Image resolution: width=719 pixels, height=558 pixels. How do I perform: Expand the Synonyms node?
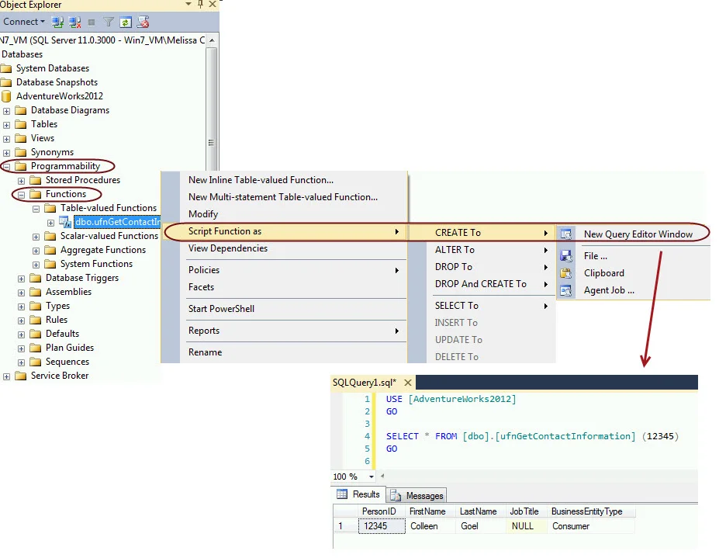pos(6,153)
